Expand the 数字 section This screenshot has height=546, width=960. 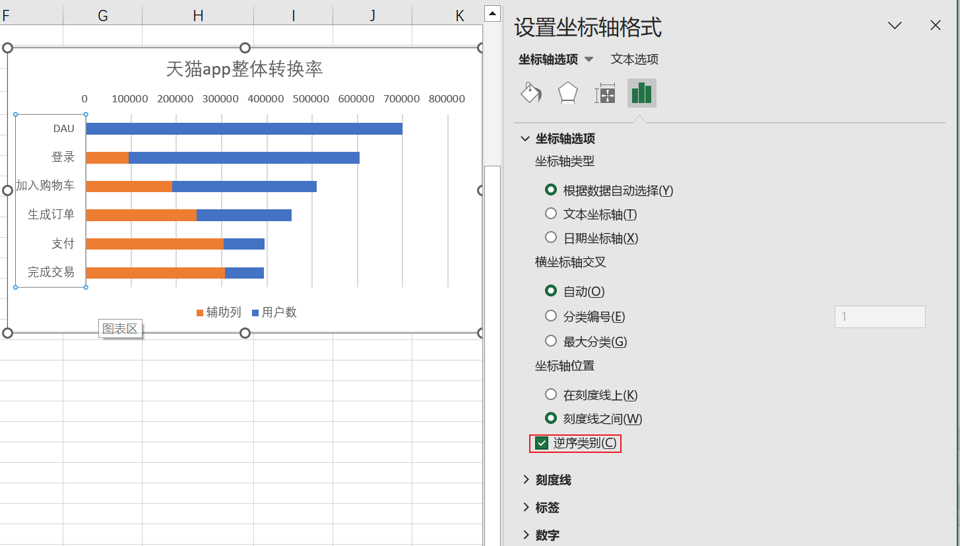click(x=526, y=535)
